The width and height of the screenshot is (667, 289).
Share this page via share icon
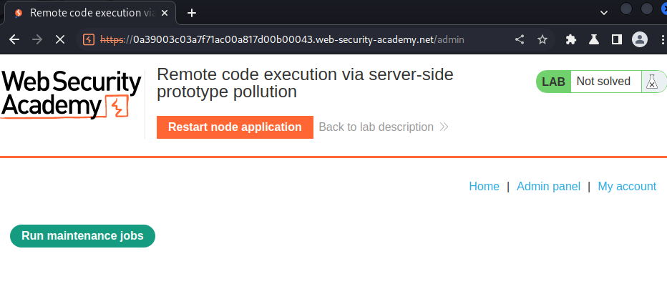click(520, 39)
